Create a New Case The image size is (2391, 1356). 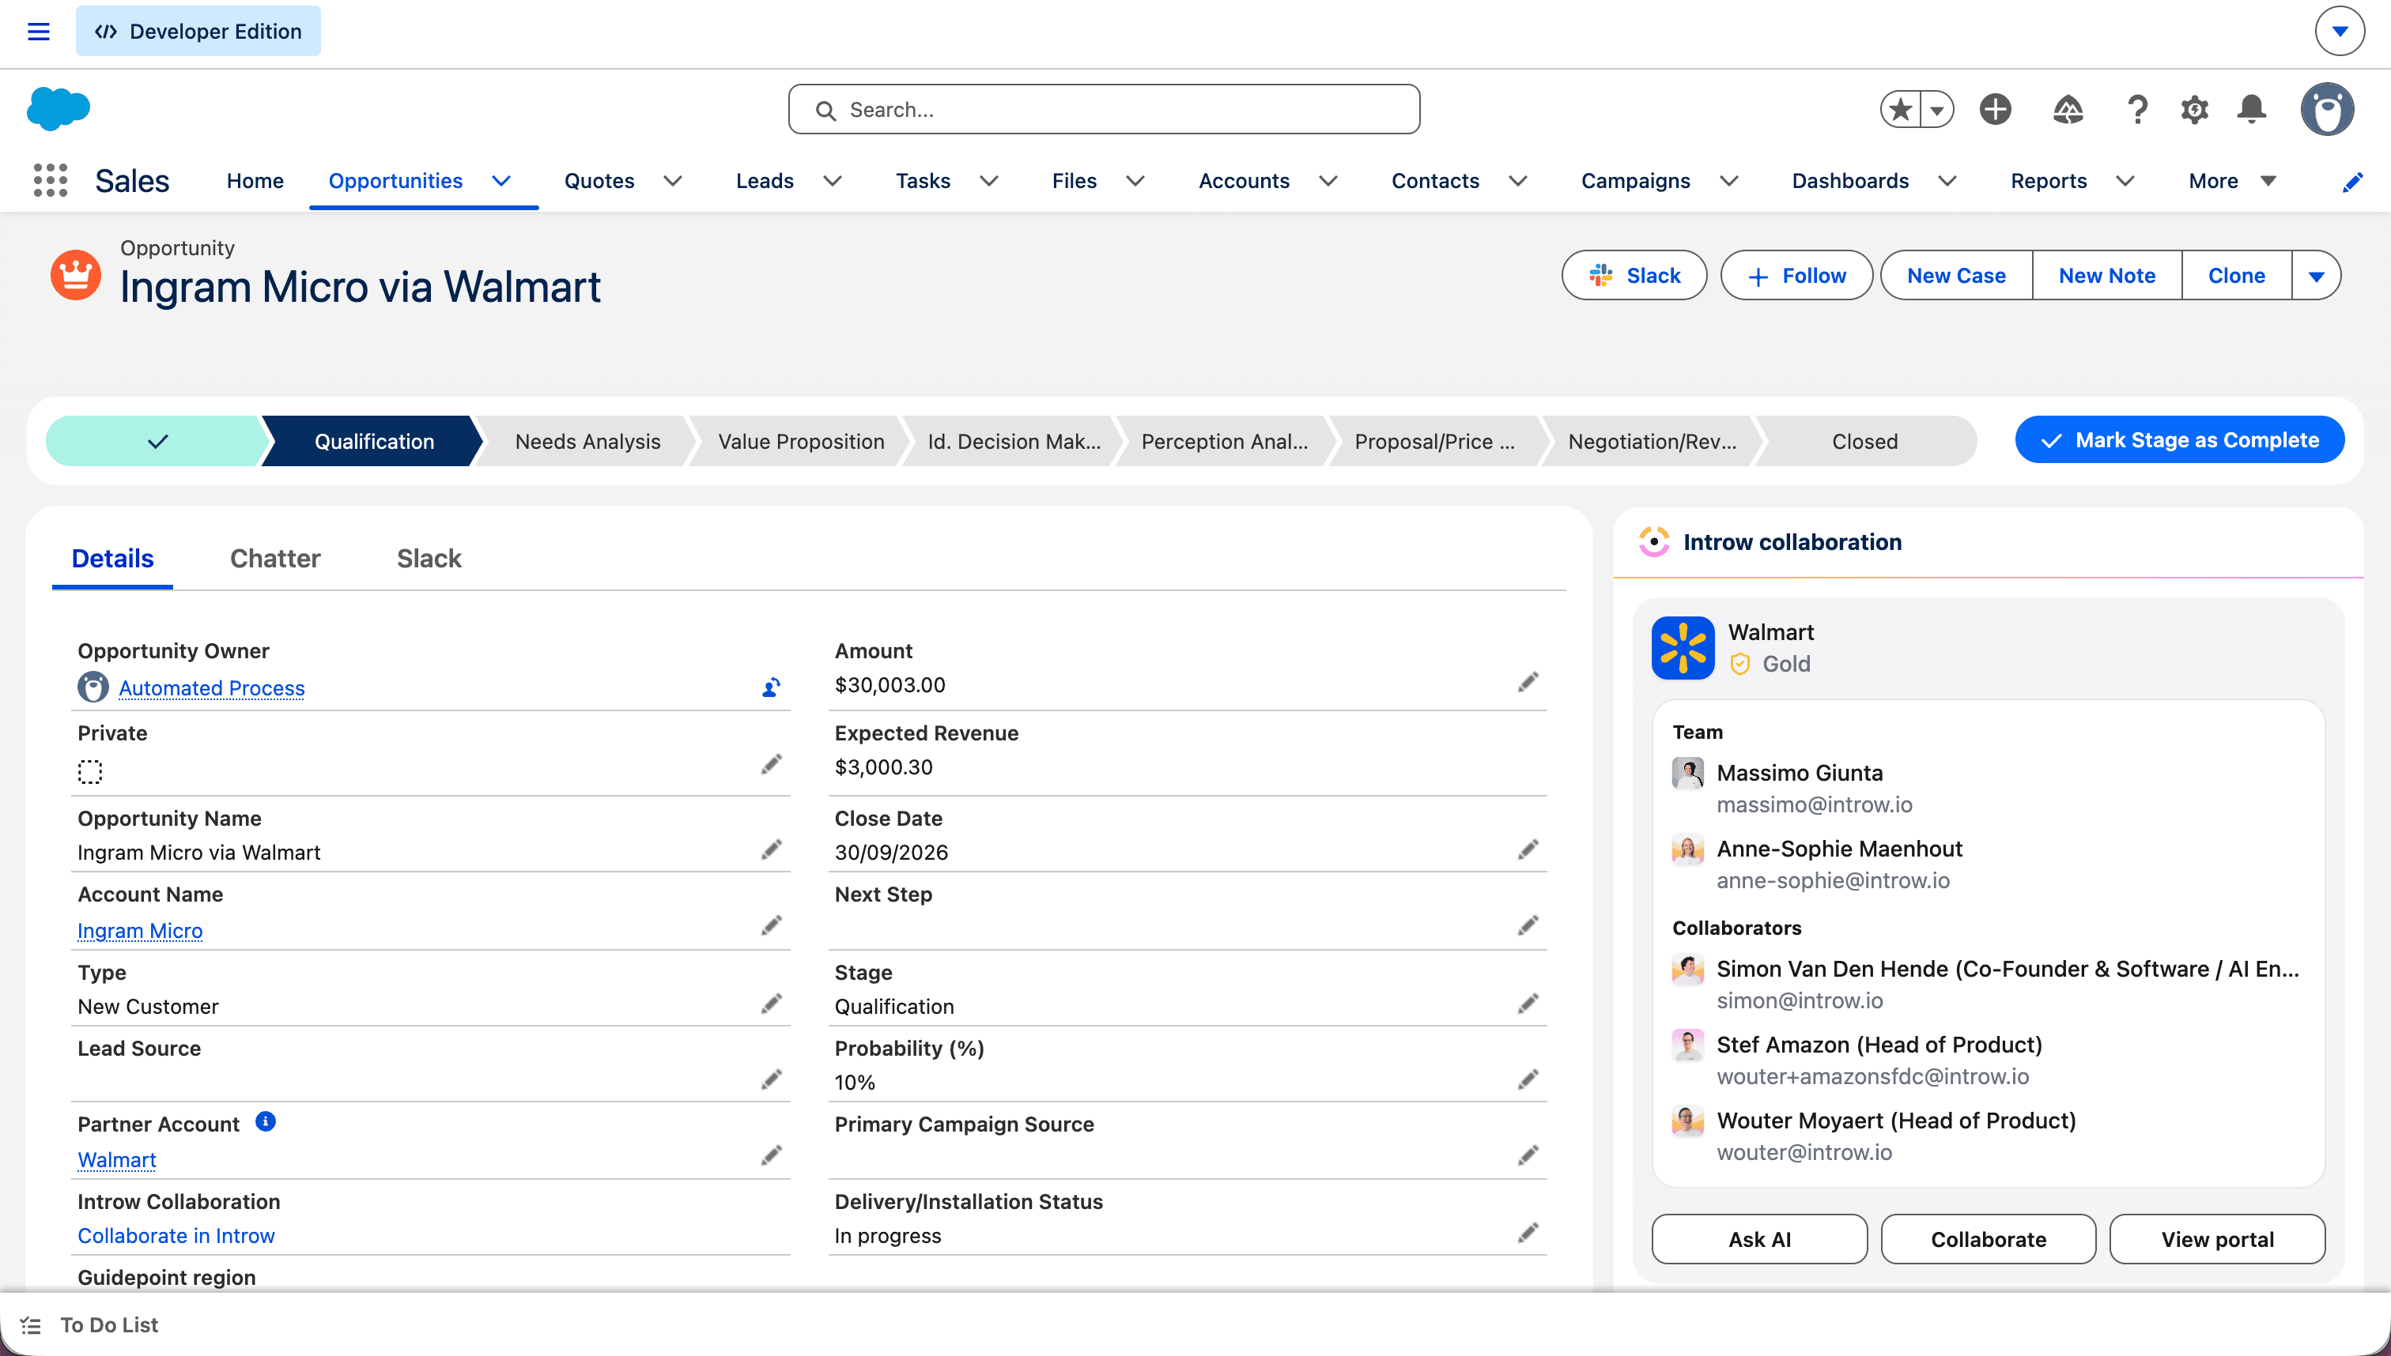pyautogui.click(x=1956, y=276)
